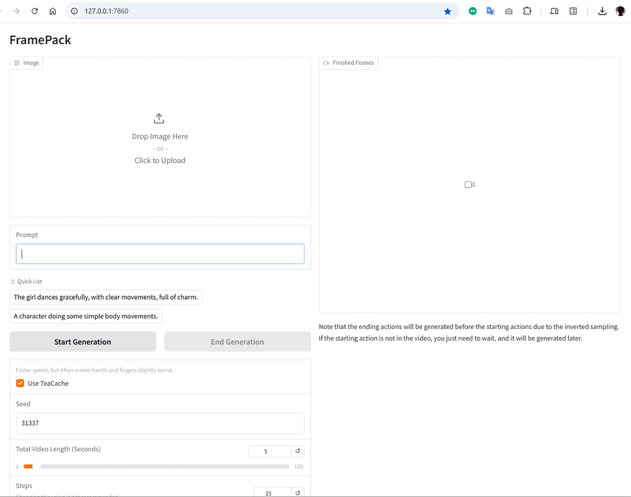Toggle the Use TeaCache checkbox

pyautogui.click(x=21, y=383)
